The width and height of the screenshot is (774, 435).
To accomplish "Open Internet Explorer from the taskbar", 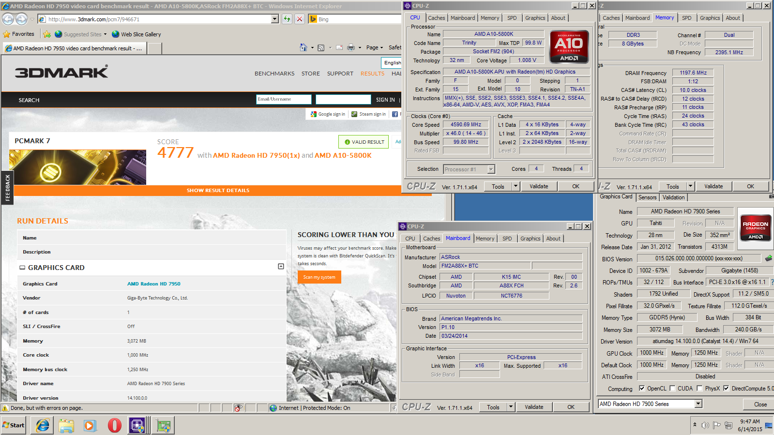I will click(43, 425).
